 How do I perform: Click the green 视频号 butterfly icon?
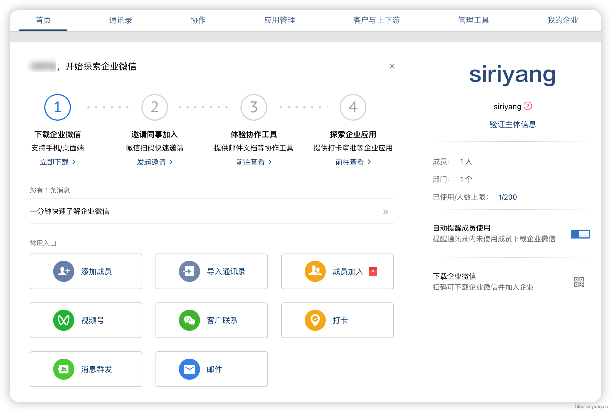click(64, 320)
